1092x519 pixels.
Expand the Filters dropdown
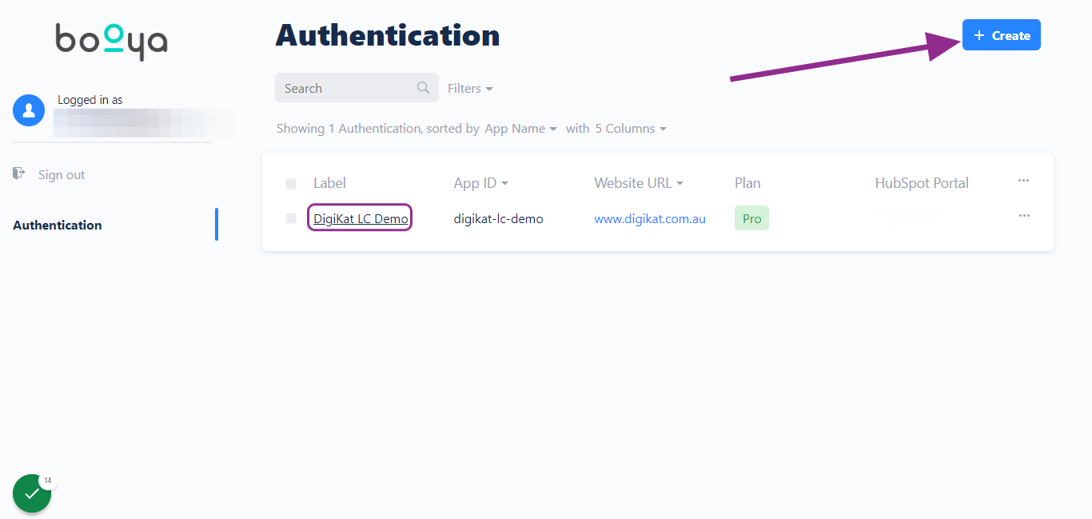[x=470, y=88]
